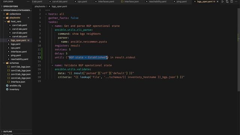Click the Ansible icon in the breadcrumb bgp_oper.yaml
Screen dimensions: 240x135
pos(49,6)
